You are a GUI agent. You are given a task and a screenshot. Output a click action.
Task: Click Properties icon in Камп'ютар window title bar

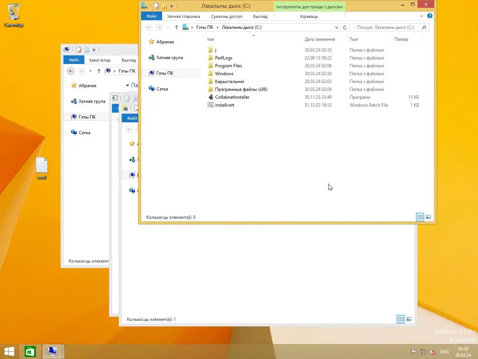(x=79, y=50)
